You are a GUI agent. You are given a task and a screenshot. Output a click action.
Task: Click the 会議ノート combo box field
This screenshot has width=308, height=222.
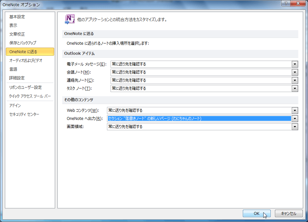coord(204,72)
